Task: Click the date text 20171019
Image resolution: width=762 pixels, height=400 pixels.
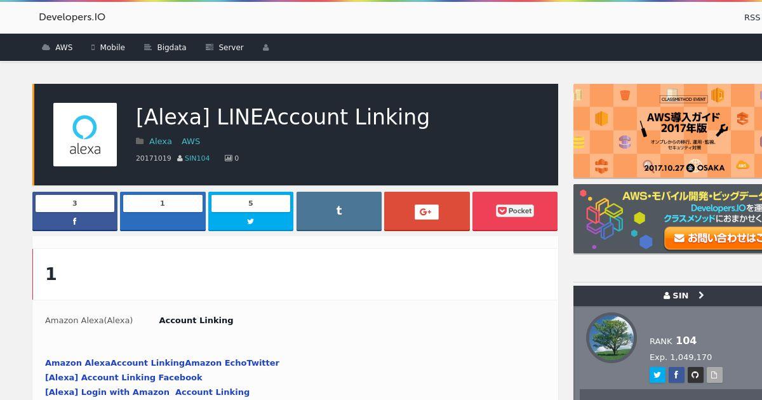Action: (x=154, y=158)
